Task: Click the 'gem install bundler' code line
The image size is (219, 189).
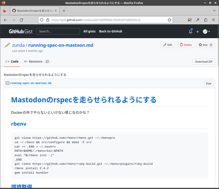Action: [x=32, y=173]
